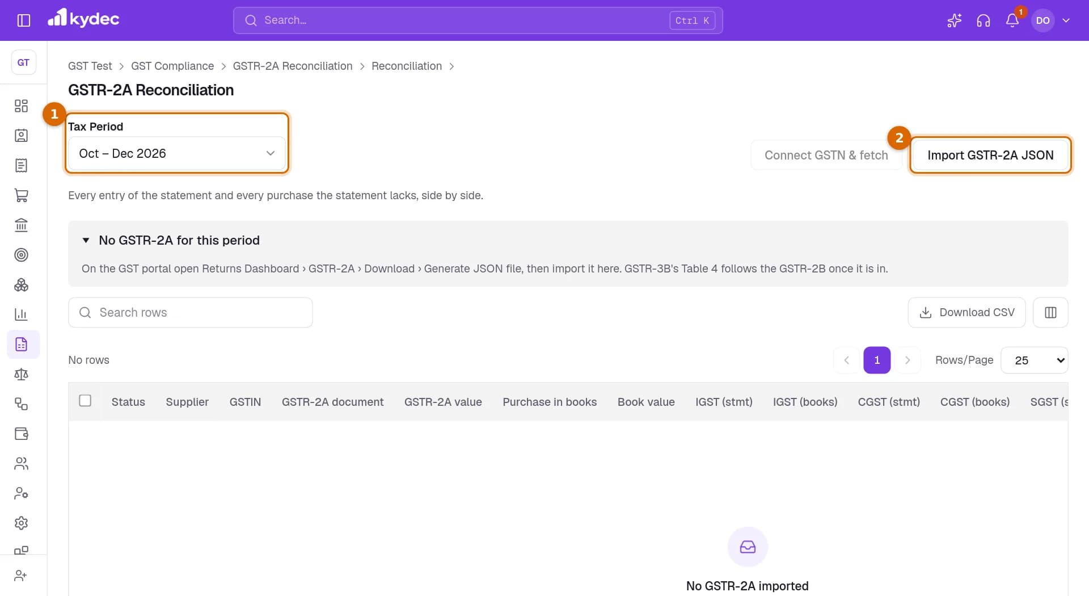
Task: Open the Tax Period dropdown
Action: (176, 154)
